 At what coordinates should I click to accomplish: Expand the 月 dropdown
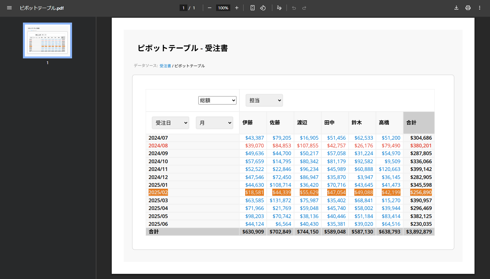pyautogui.click(x=214, y=123)
